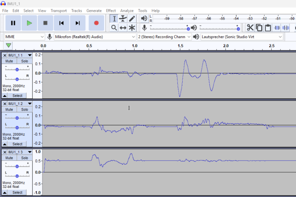Select the Envelope tool
This screenshot has width=296, height=197.
(123, 19)
